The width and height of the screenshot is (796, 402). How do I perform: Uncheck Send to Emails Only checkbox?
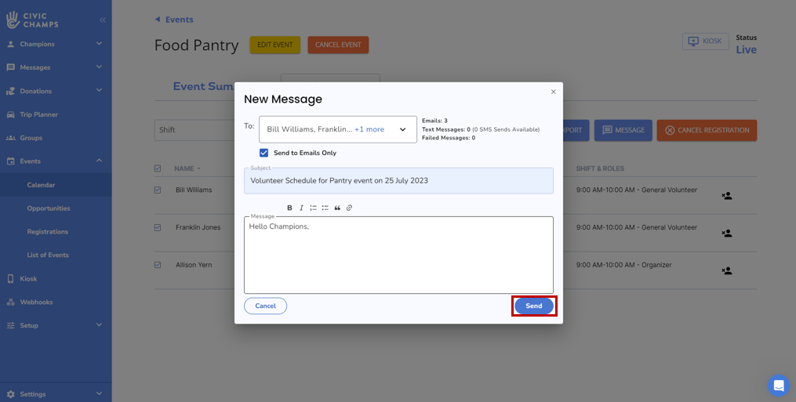(264, 153)
